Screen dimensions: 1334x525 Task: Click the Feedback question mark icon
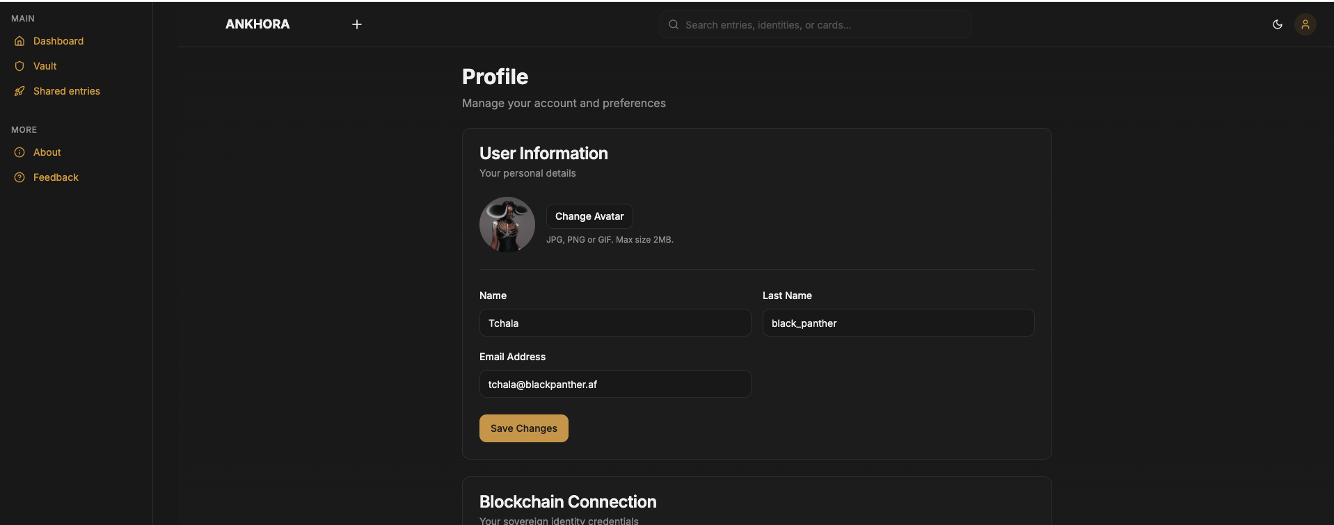tap(19, 177)
